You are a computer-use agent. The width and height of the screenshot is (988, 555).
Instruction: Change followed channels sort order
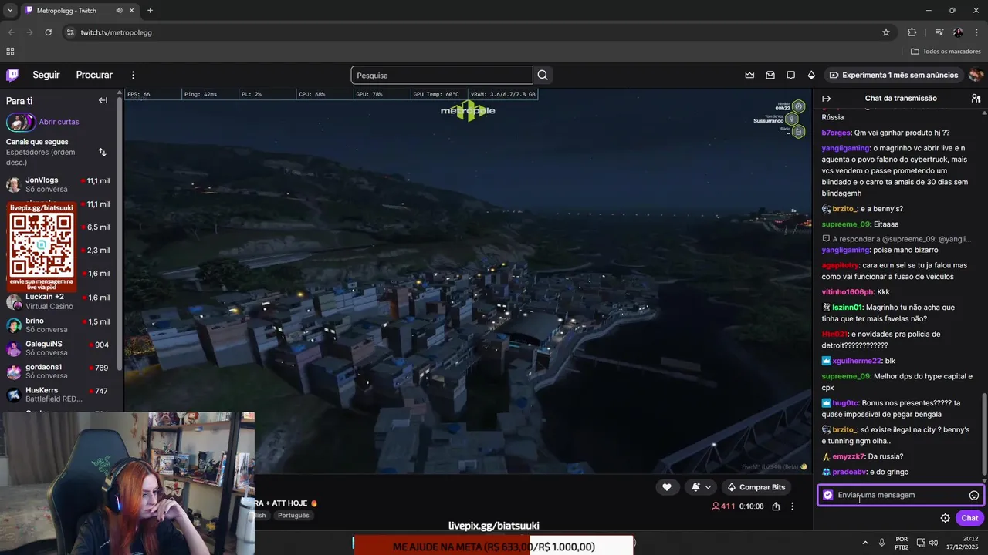[x=102, y=152]
